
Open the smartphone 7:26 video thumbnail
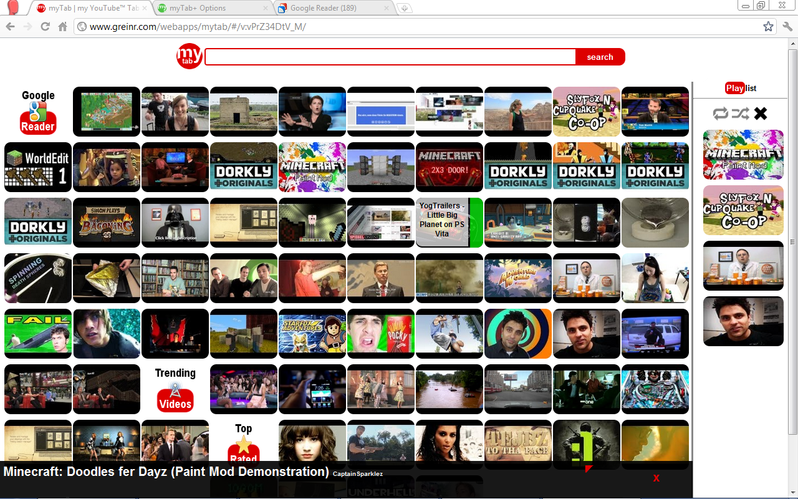tap(312, 389)
